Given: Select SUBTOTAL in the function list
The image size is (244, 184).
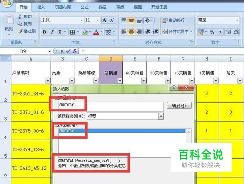Looking at the screenshot, I should click(122, 131).
